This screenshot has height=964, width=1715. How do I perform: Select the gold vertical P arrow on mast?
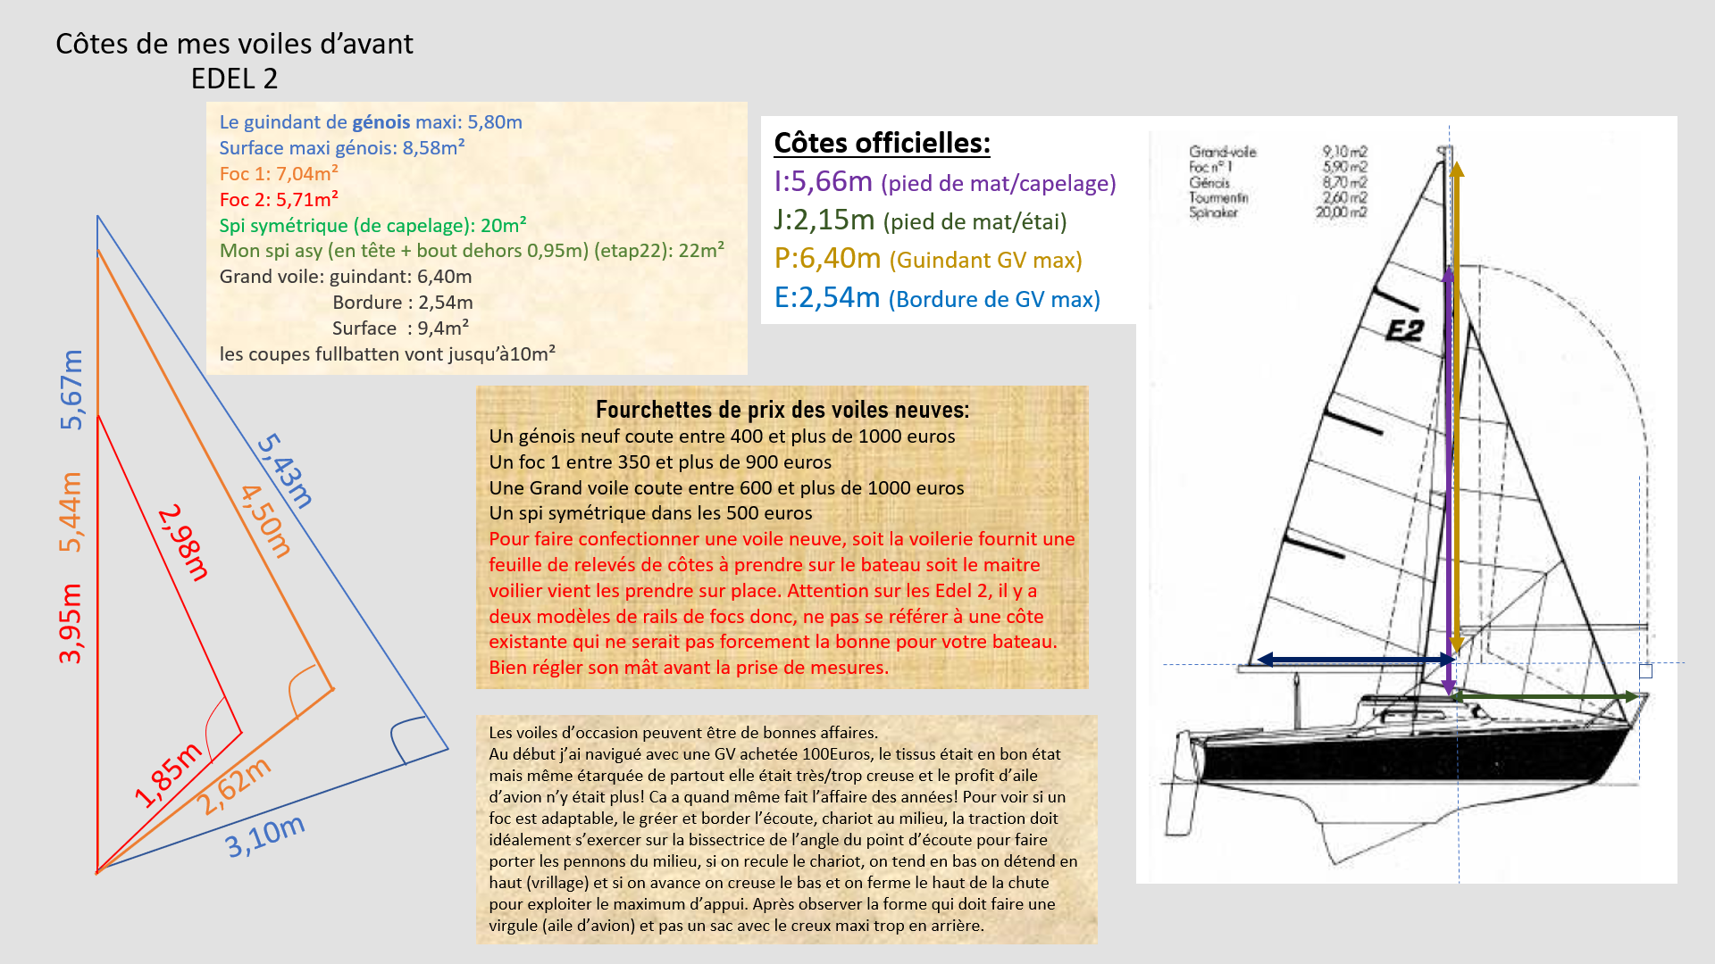point(1457,407)
